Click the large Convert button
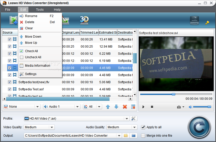The image size is (216, 142). pos(199,127)
